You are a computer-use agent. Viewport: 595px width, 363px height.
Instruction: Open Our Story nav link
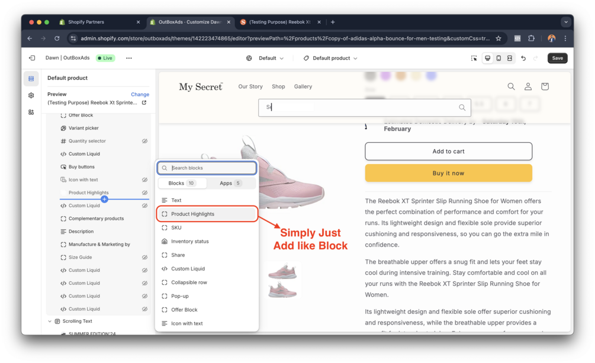pyautogui.click(x=250, y=86)
